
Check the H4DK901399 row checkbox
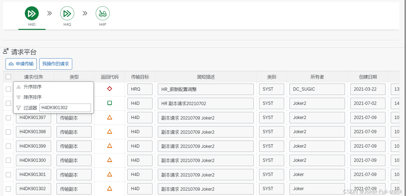tap(8, 146)
